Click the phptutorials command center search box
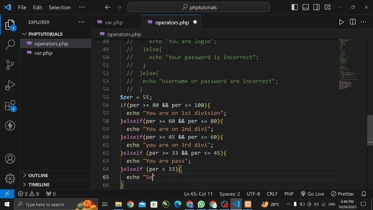The image size is (373, 210). click(x=199, y=8)
